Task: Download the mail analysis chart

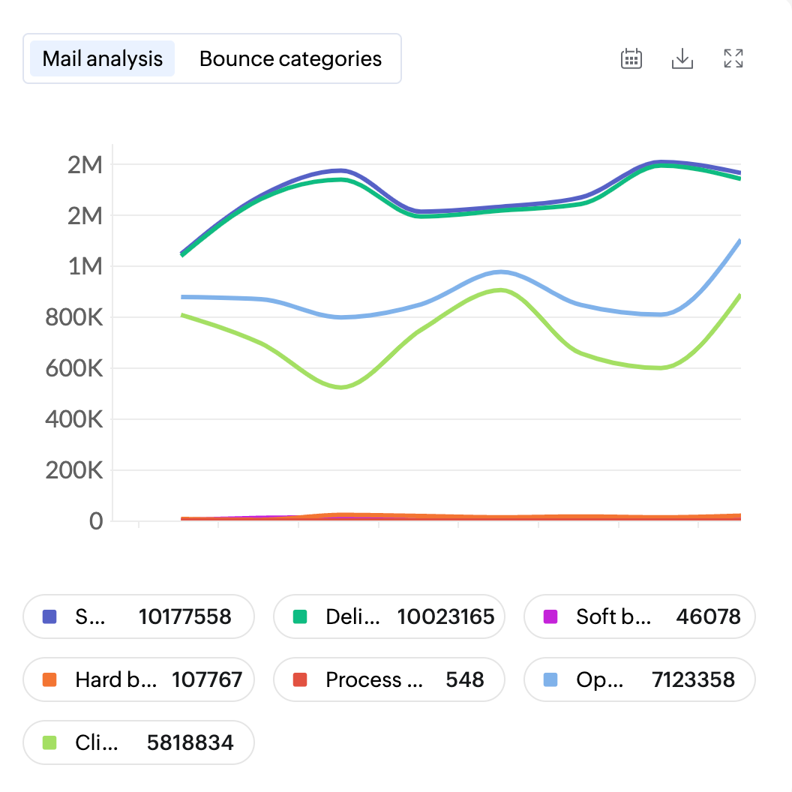Action: coord(682,58)
